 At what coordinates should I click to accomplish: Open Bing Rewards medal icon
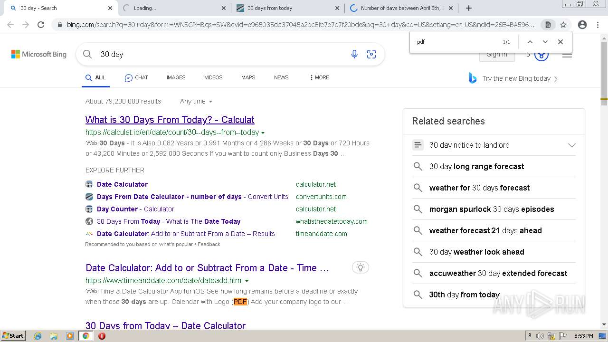tap(541, 55)
